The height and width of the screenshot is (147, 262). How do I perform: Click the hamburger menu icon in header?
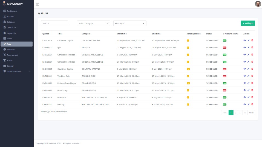click(x=38, y=4)
